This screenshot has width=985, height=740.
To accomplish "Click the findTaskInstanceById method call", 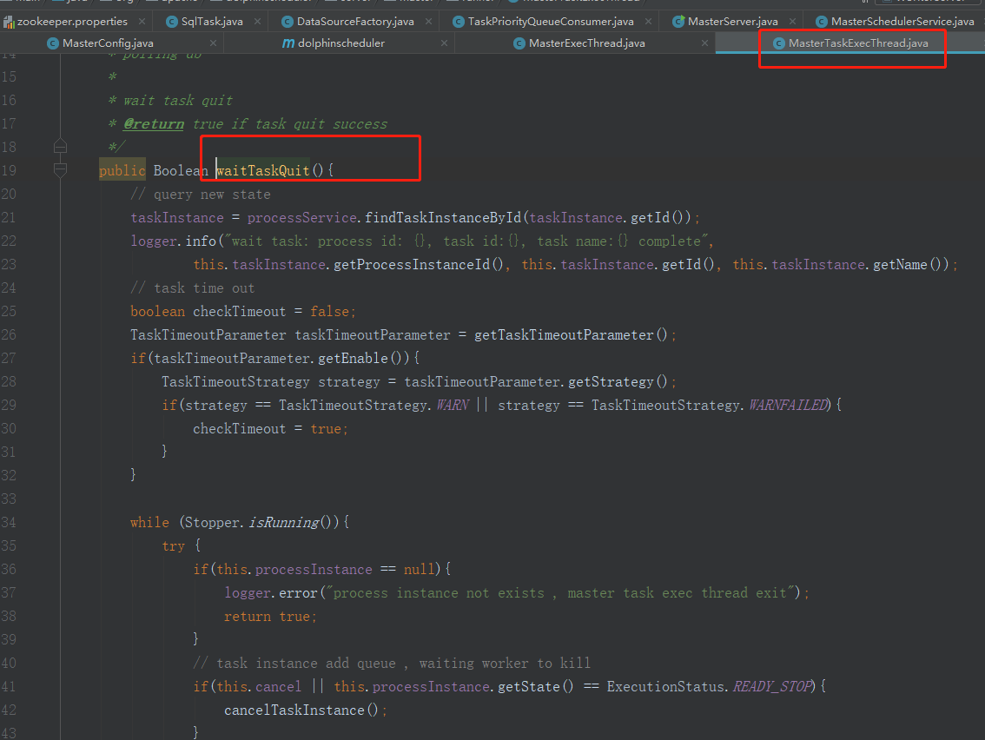I will (x=443, y=217).
